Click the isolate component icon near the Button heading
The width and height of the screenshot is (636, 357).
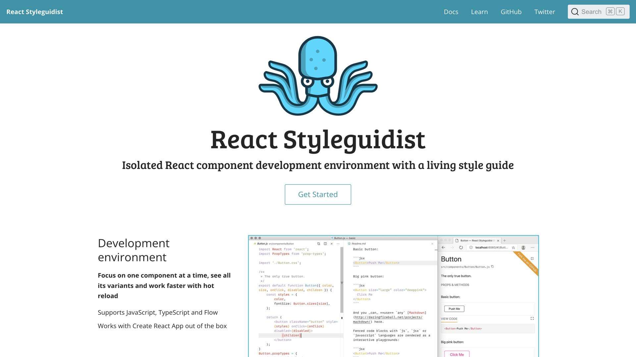532,259
